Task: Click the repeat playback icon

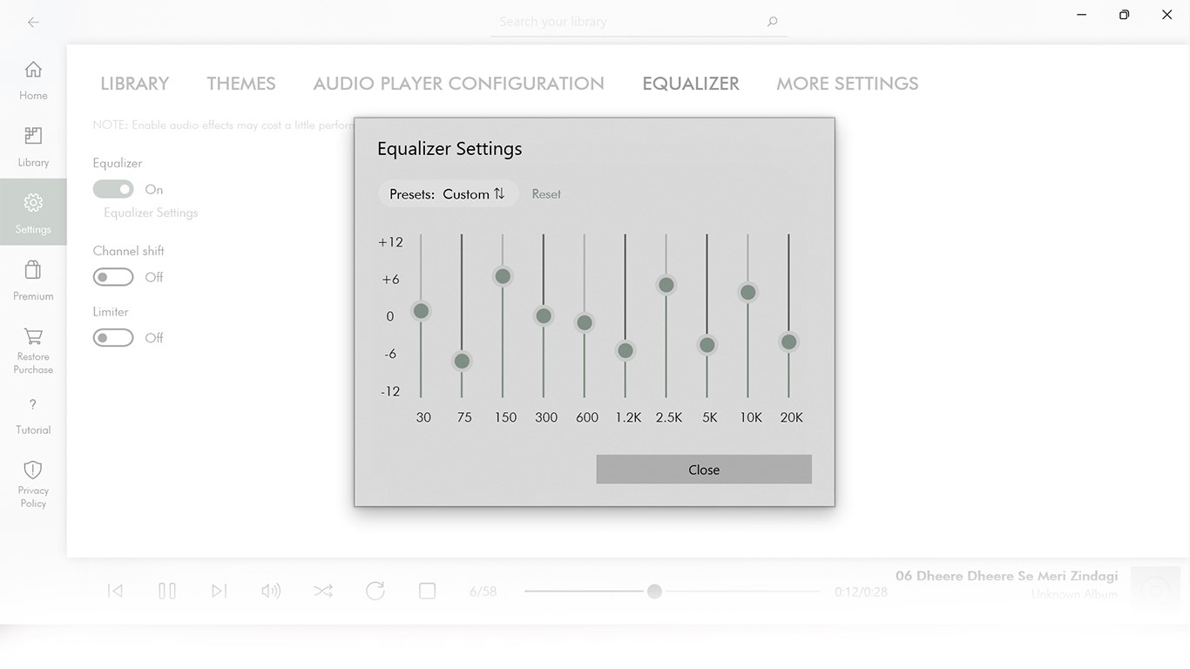Action: pyautogui.click(x=375, y=591)
